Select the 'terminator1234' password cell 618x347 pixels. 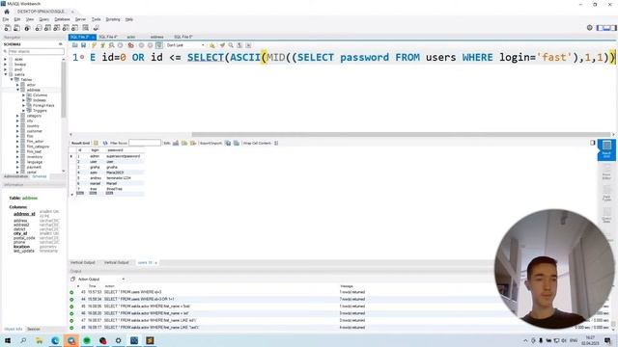[x=119, y=177]
